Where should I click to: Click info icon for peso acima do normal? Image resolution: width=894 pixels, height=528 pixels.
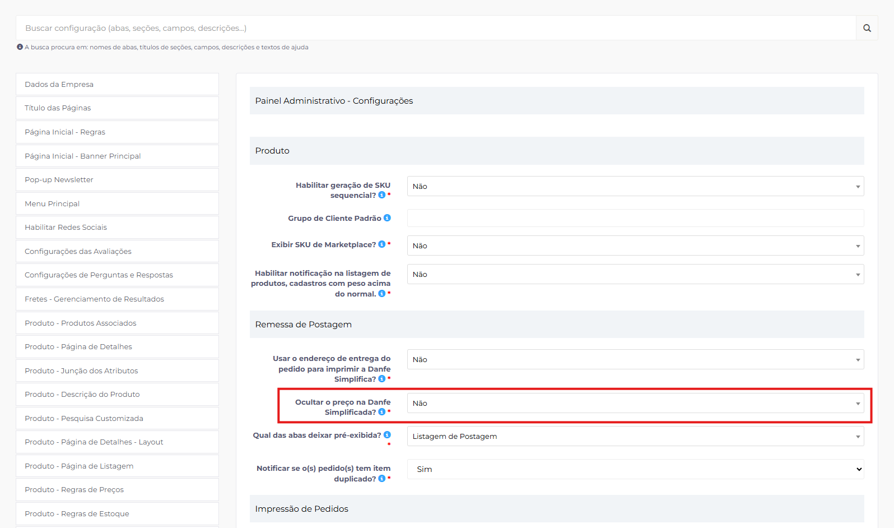tap(381, 294)
